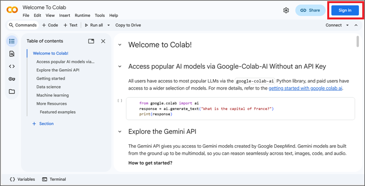Image resolution: width=365 pixels, height=186 pixels.
Task: Click the Share button
Action: click(x=310, y=10)
